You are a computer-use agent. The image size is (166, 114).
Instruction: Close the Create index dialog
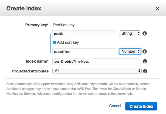pos(157,9)
